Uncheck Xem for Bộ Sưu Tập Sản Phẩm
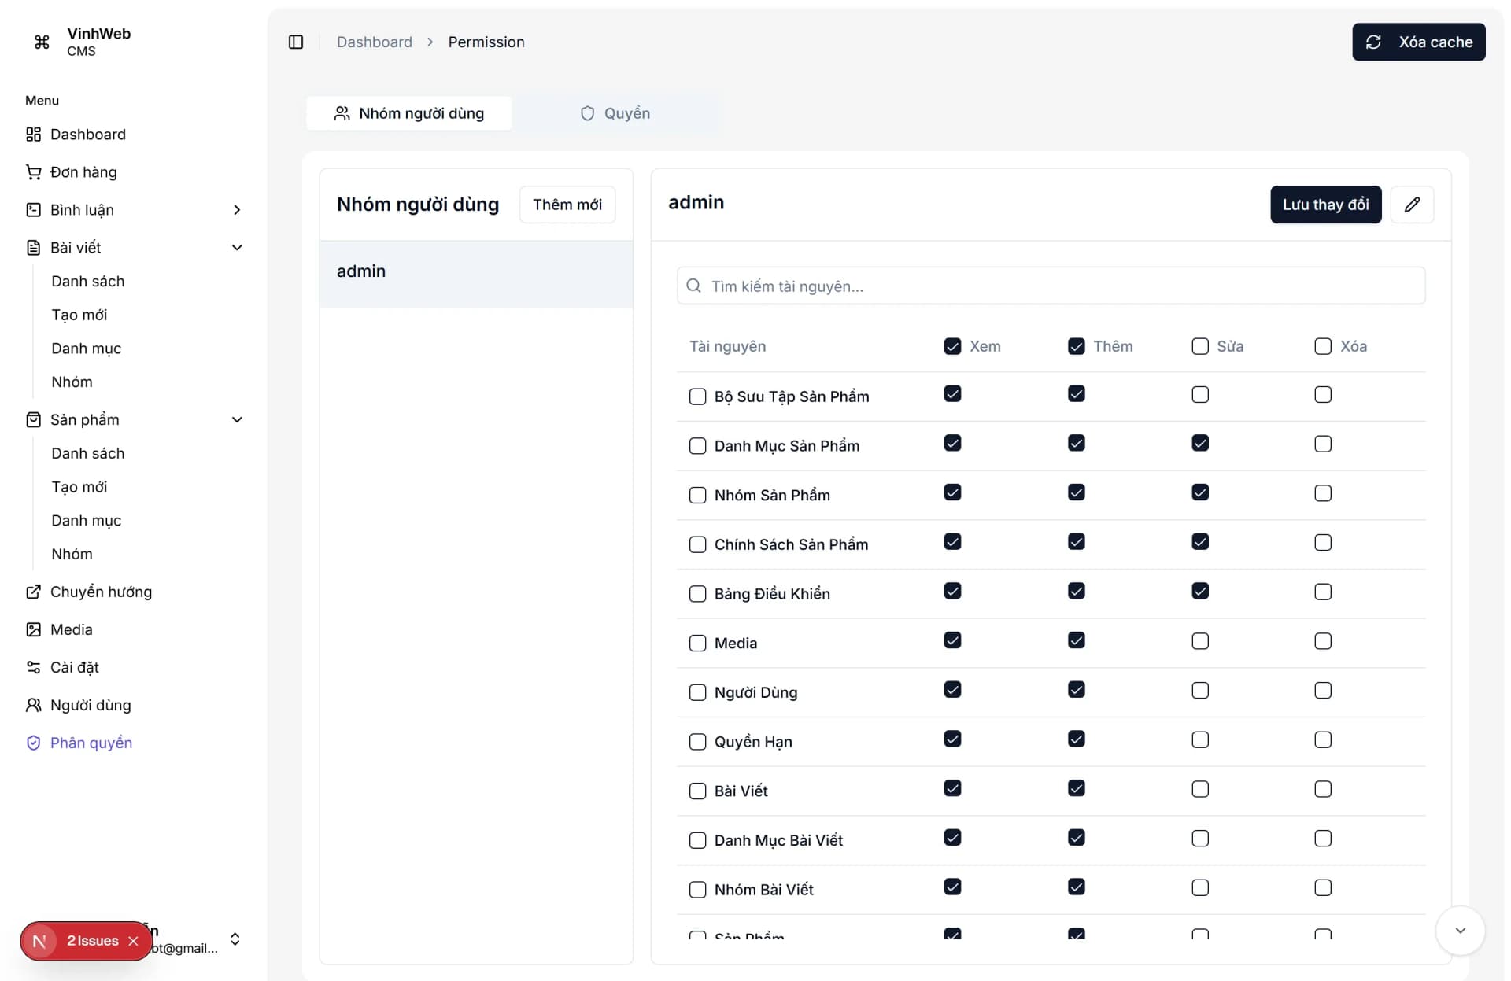 (x=952, y=394)
